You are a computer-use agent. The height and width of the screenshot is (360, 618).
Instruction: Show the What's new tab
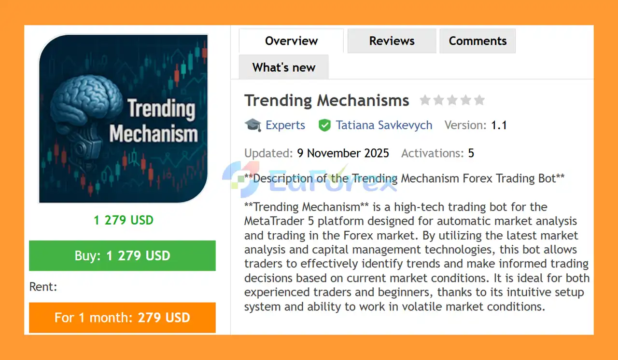click(283, 67)
